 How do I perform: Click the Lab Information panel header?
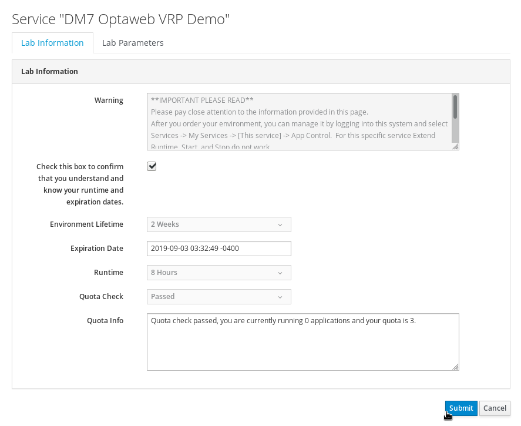click(49, 72)
